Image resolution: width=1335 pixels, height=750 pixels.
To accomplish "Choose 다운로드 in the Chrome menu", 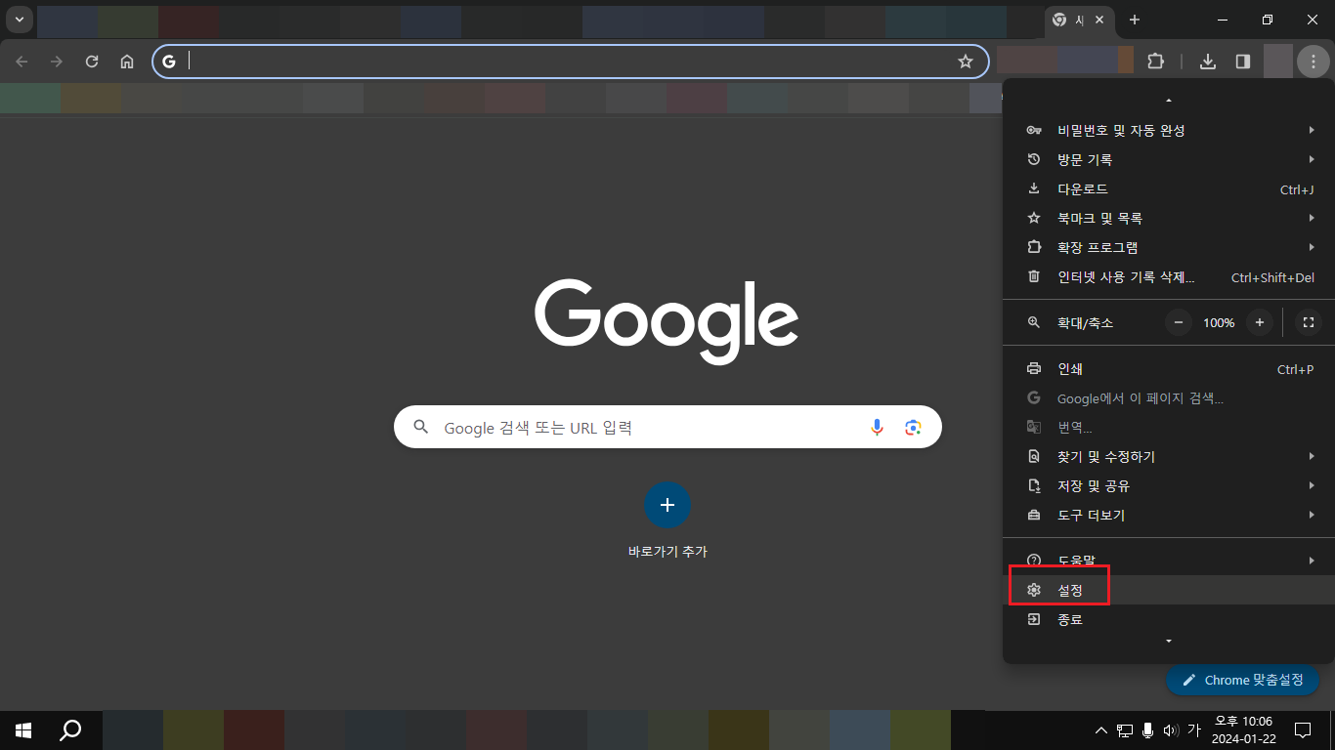I will [1169, 188].
